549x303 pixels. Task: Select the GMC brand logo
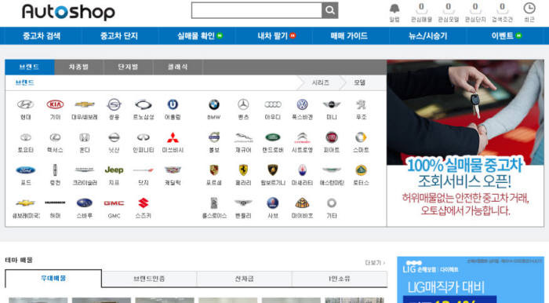pyautogui.click(x=114, y=203)
